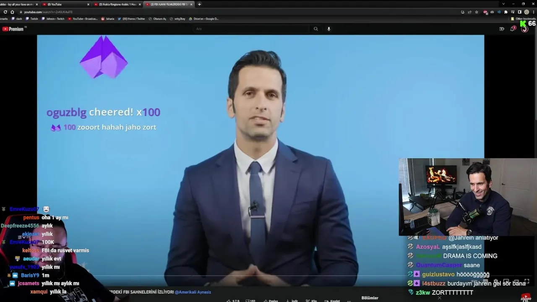Image resolution: width=537 pixels, height=302 pixels.
Task: Toggle video player fullscreen icon
Action: pos(527,282)
